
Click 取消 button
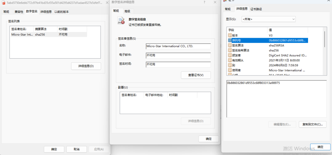[77, 149]
